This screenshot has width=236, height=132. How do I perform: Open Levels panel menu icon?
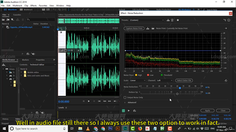pyautogui.click(x=66, y=108)
